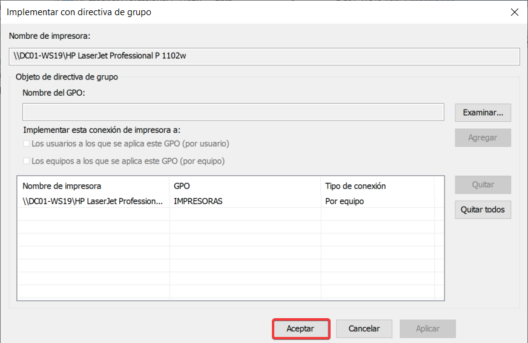Enable the 'por usuario' checkbox

26,144
